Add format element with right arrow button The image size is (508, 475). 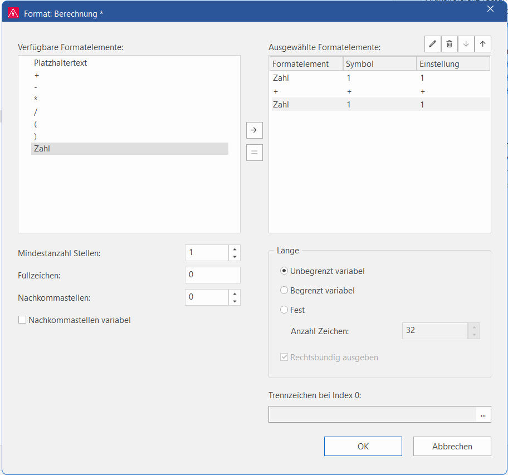(x=255, y=130)
